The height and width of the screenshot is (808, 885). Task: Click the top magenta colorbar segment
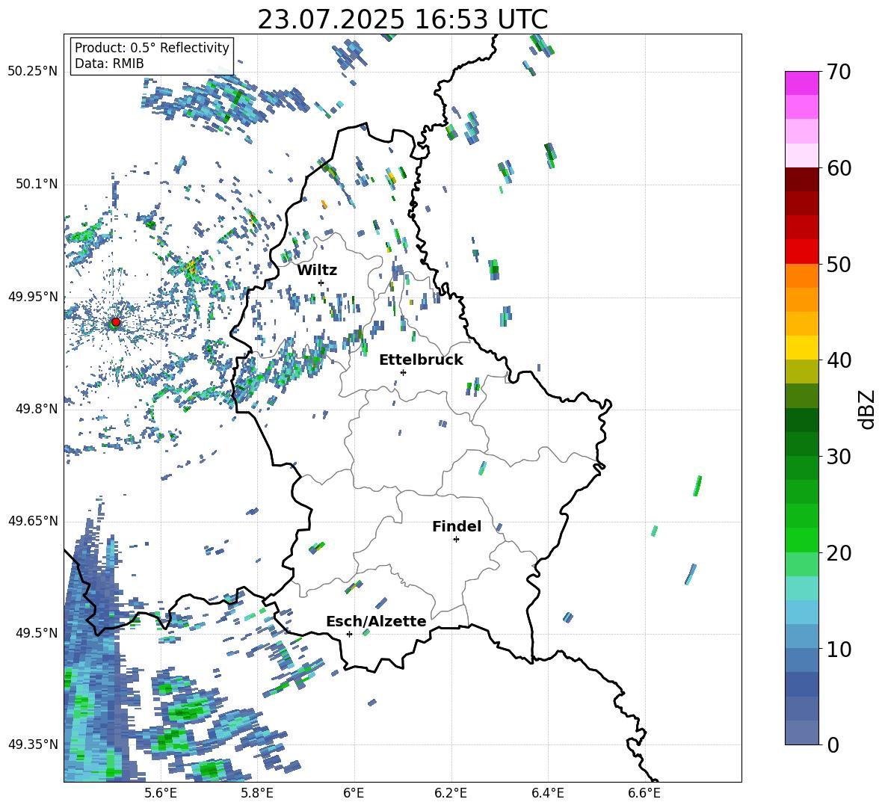coord(802,83)
